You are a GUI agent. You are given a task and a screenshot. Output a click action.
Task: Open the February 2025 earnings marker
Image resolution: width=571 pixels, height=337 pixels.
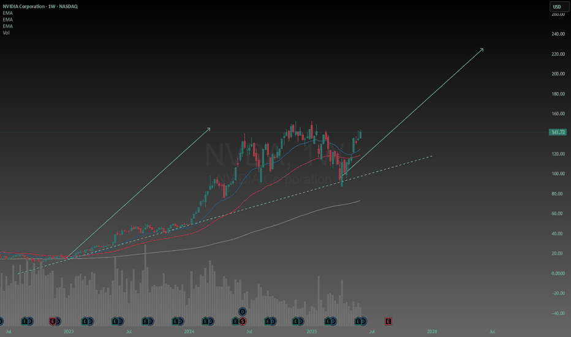coord(328,321)
